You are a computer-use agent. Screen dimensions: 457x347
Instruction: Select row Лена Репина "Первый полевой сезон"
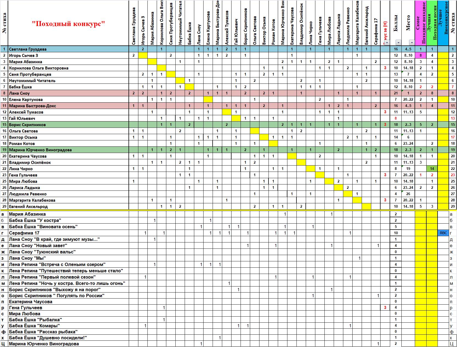coord(52,277)
